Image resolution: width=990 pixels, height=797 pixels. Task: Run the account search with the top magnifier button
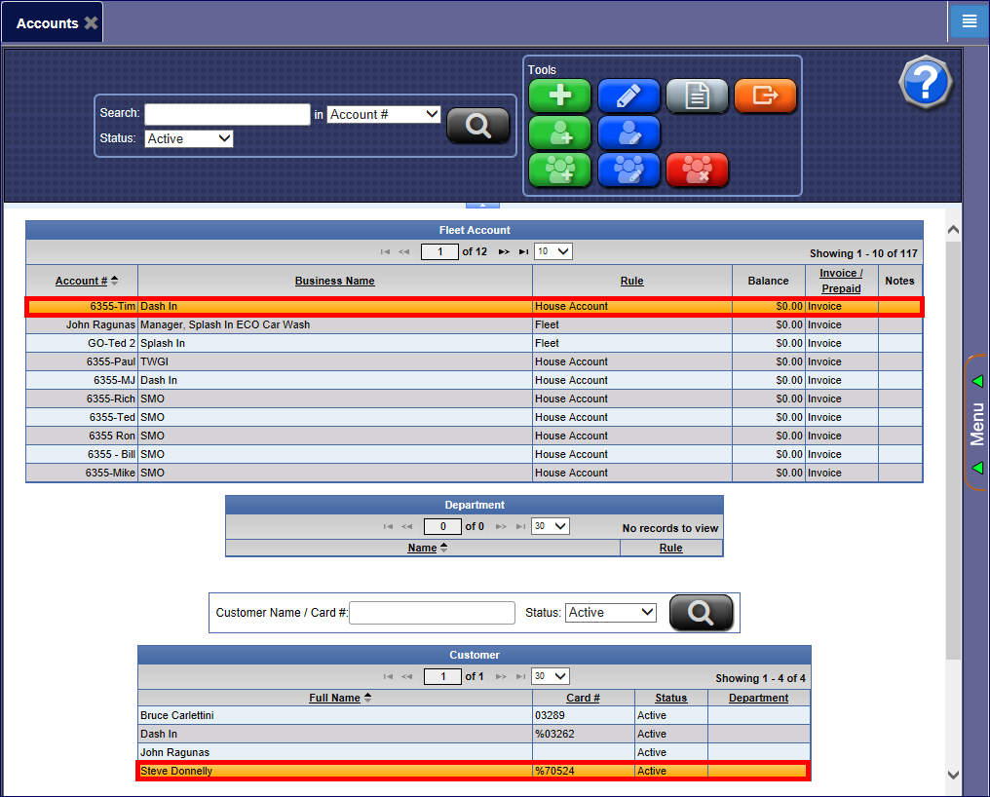tap(477, 126)
